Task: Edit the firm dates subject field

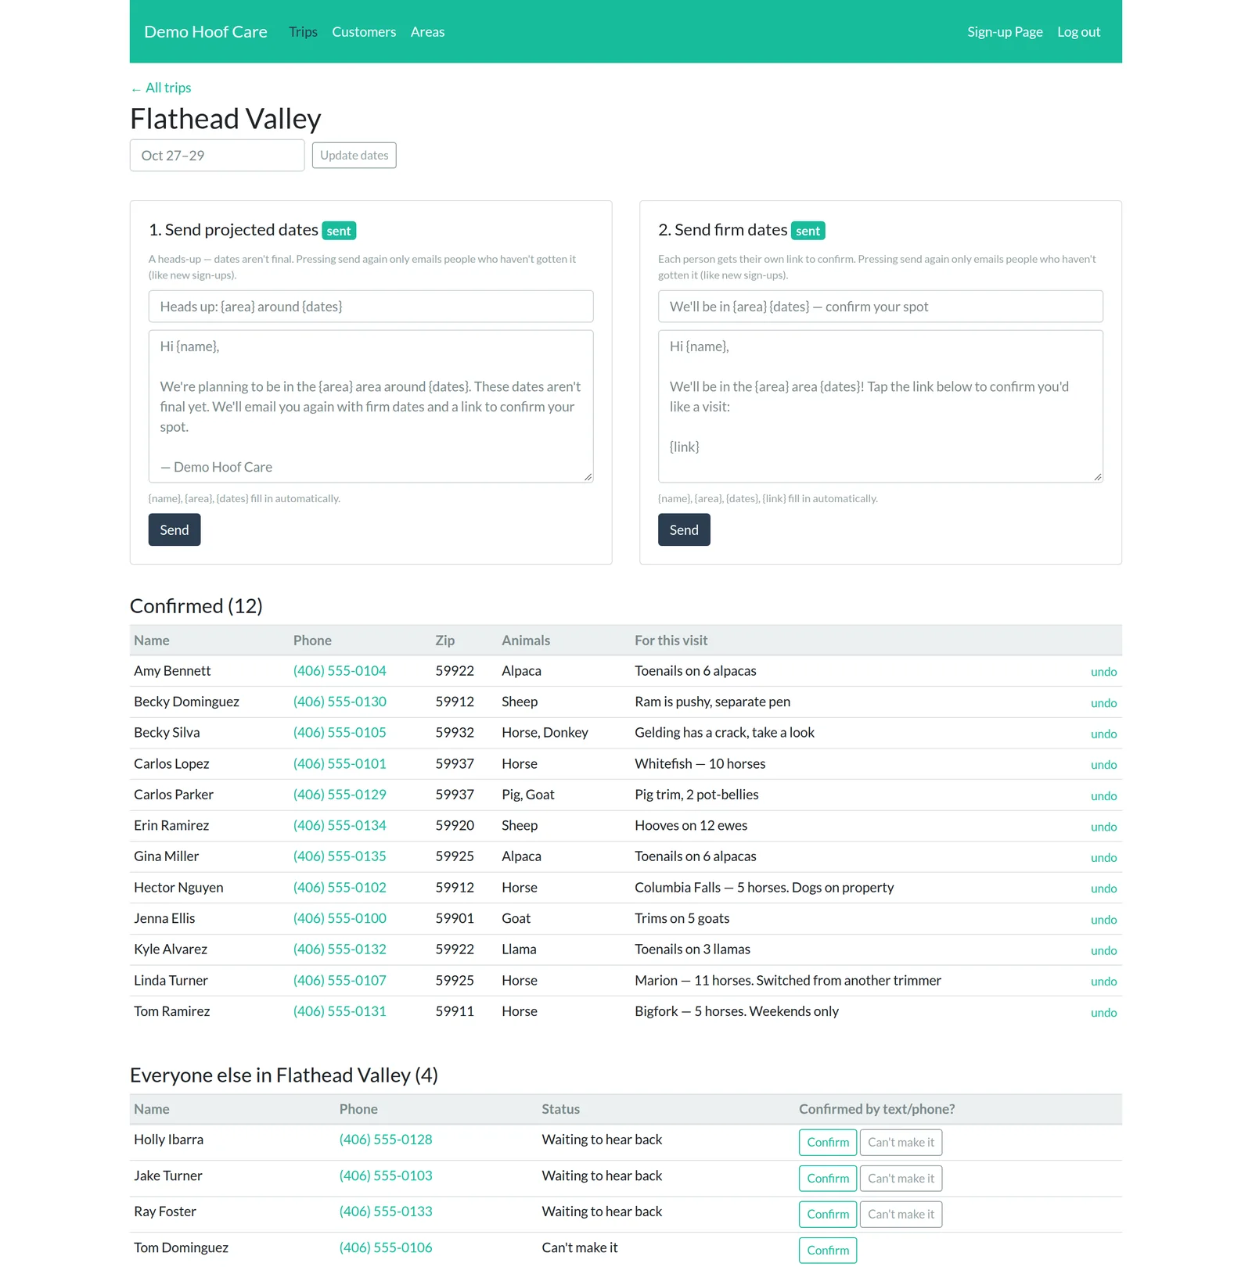Action: (x=880, y=307)
